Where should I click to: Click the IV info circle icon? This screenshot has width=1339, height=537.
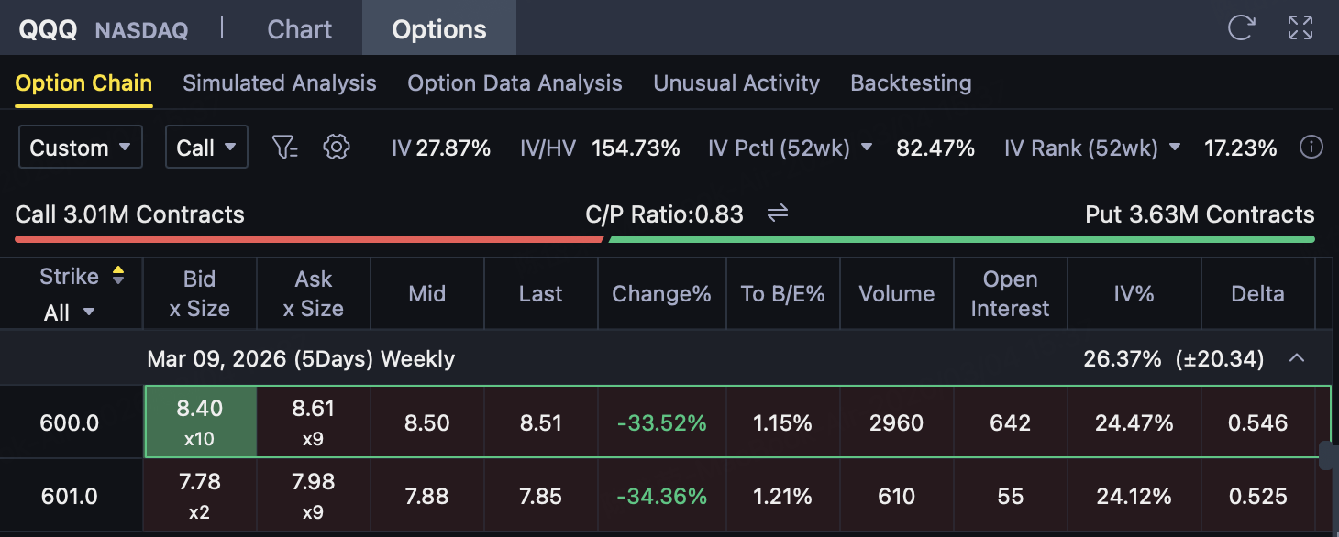(1311, 148)
